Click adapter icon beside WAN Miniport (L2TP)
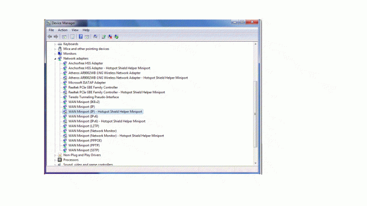Screen dimensions: 367x206 click(x=65, y=126)
